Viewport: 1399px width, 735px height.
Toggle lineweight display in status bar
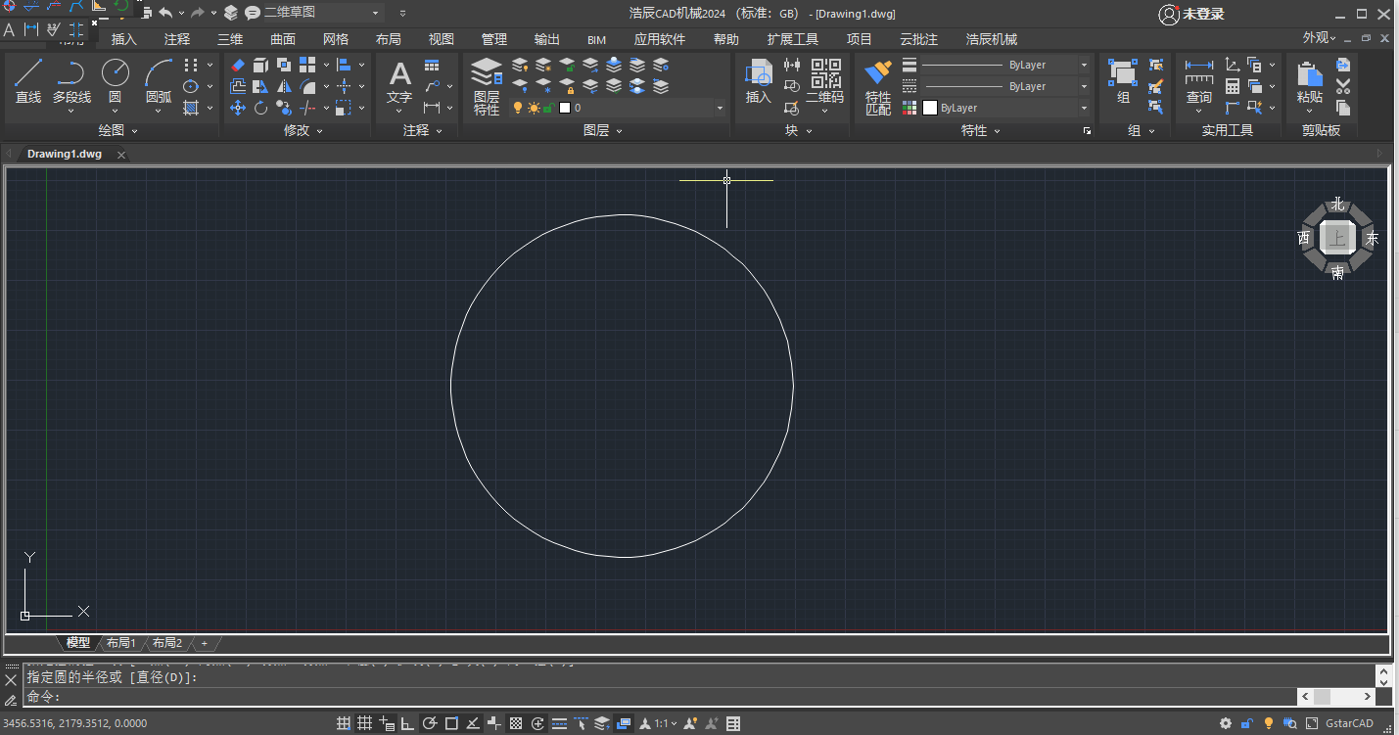559,723
